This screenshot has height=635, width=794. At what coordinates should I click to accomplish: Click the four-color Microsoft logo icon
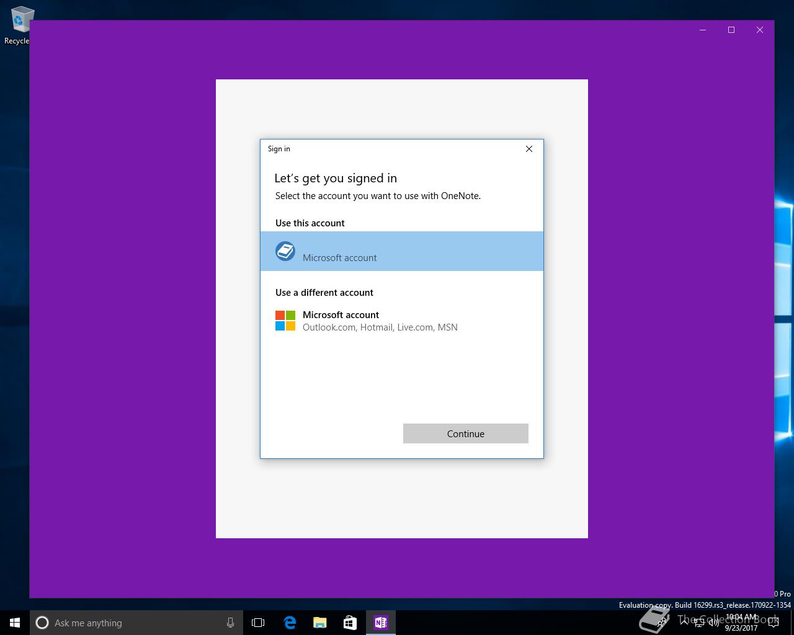(x=285, y=321)
